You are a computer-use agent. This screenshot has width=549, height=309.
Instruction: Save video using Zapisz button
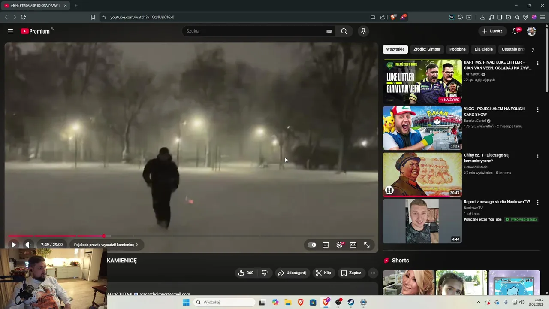click(351, 273)
